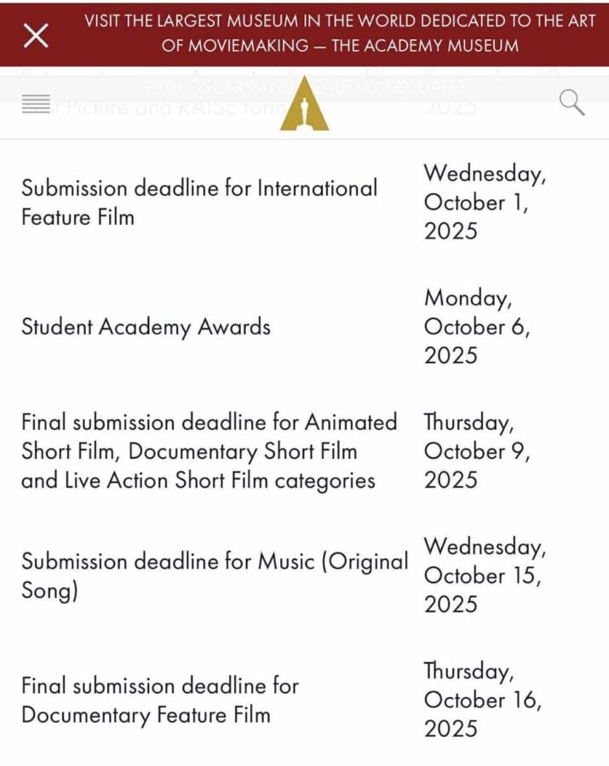Click the Wednesday, October 15, 2025 date
Screen dimensions: 609x766
click(485, 575)
